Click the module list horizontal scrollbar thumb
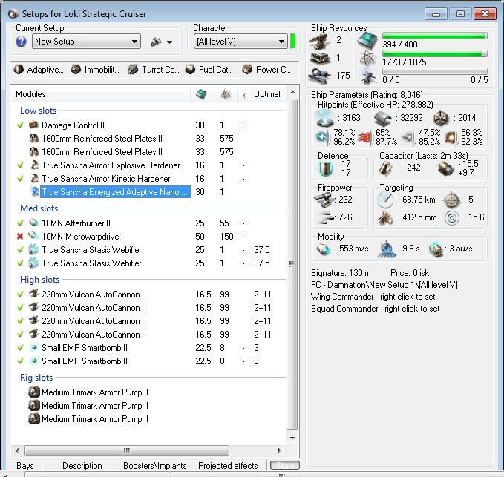 click(x=127, y=450)
